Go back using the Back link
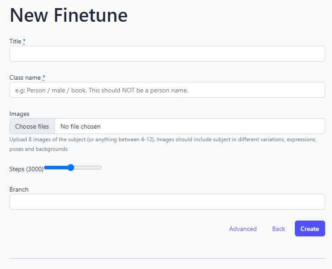332x269 pixels. pyautogui.click(x=278, y=229)
